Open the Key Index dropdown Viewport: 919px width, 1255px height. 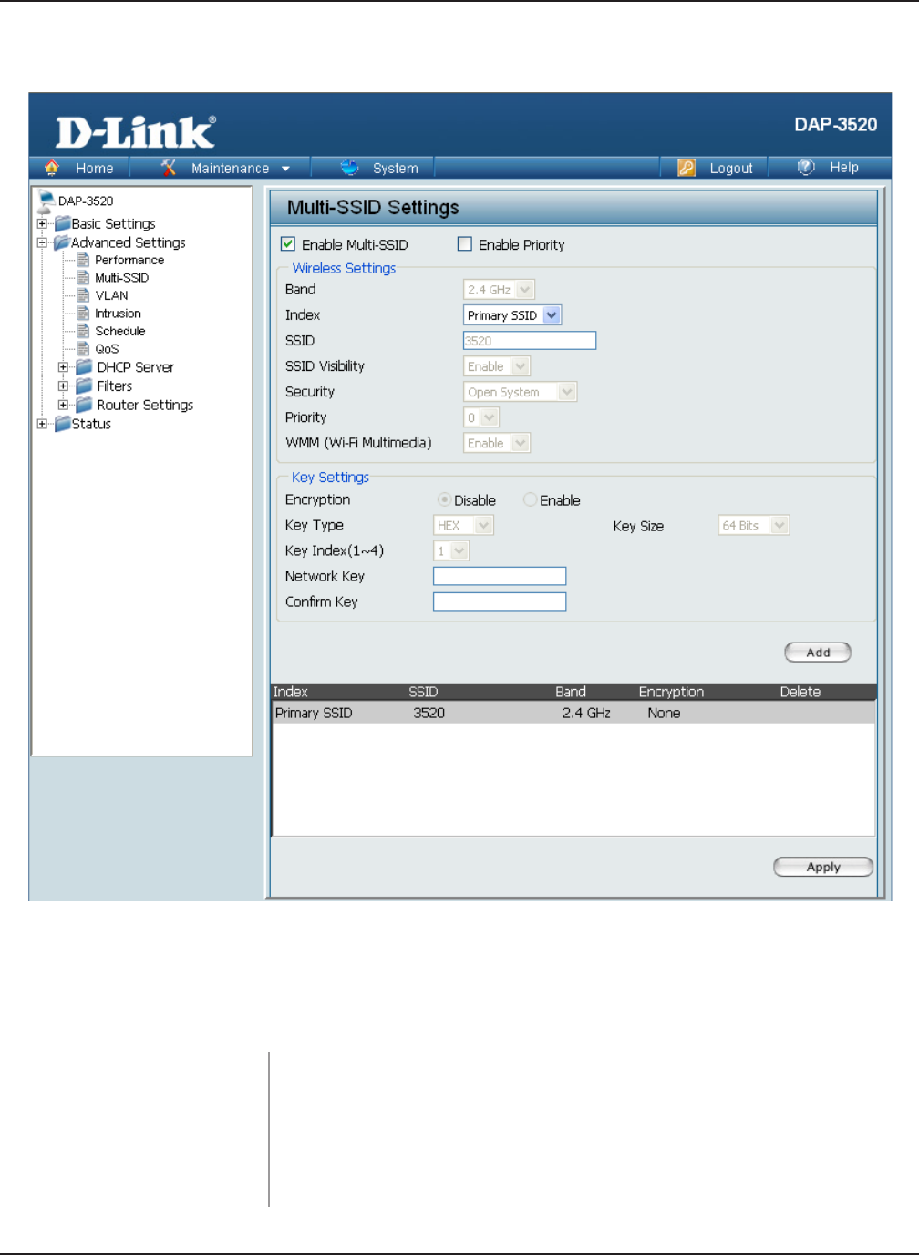coord(450,550)
